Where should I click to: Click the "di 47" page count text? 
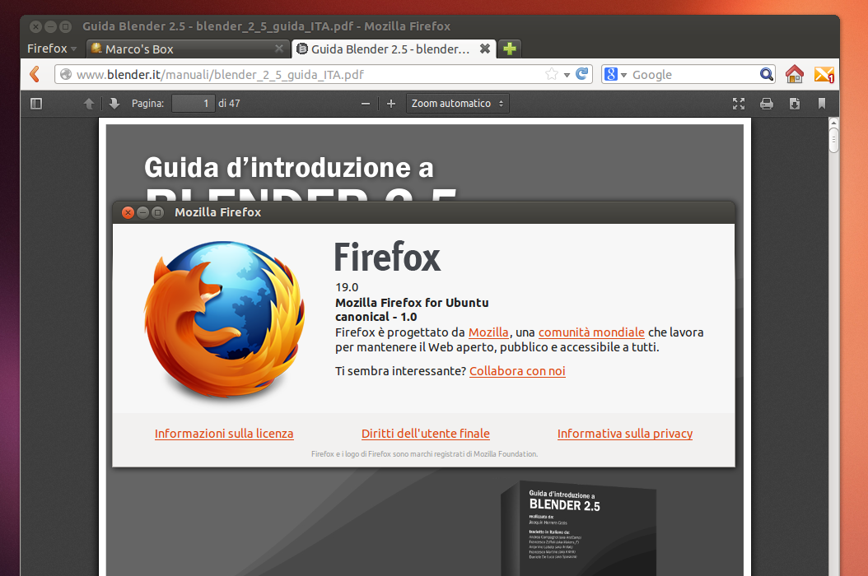click(x=229, y=104)
